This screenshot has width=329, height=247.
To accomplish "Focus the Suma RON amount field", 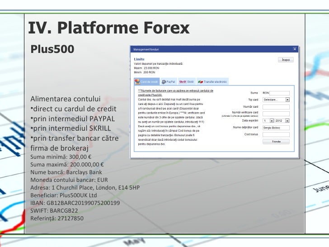I will (x=279, y=93).
